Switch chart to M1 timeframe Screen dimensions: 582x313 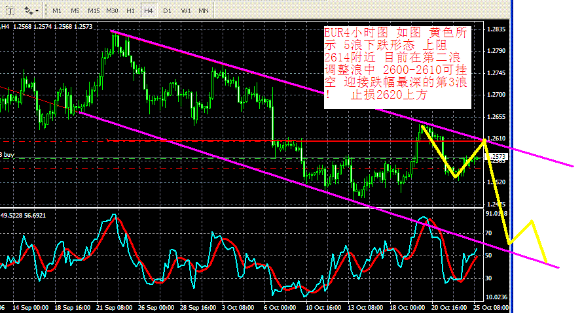[x=57, y=10]
